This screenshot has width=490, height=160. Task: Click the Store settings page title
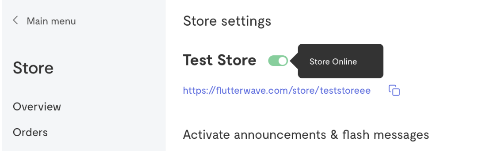pyautogui.click(x=227, y=21)
